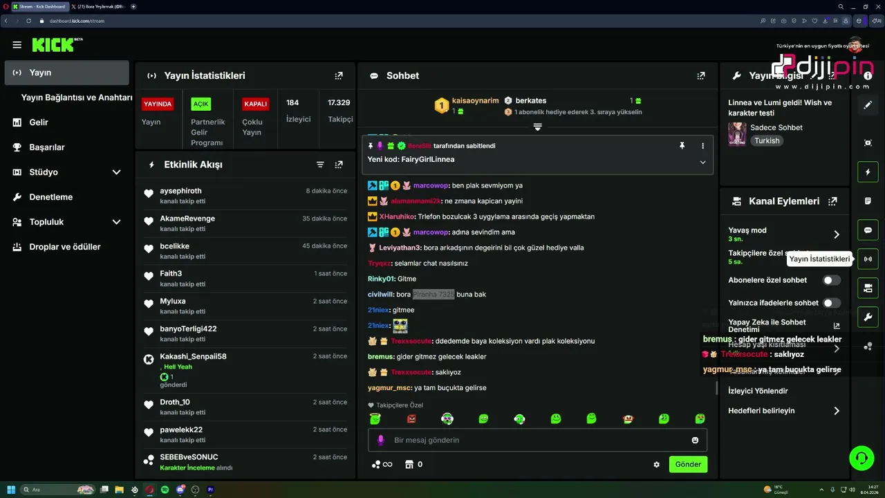Toggle the wrench stream info sidebar icon
Viewport: 885px width, 498px height.
(868, 317)
